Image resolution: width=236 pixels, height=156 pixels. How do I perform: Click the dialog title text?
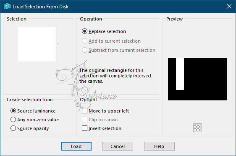coord(40,7)
